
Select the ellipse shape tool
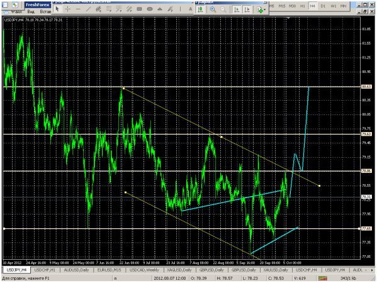click(x=150, y=9)
